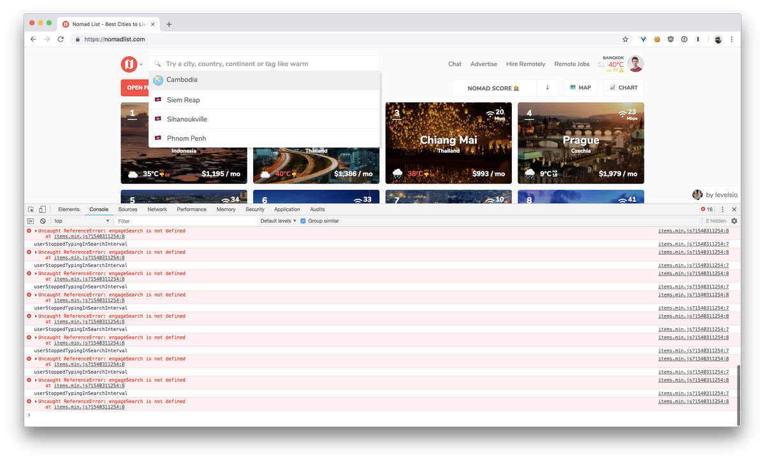765x461 pixels.
Task: Open the dropdown arrow beside the Nomad List logo
Action: pos(142,64)
